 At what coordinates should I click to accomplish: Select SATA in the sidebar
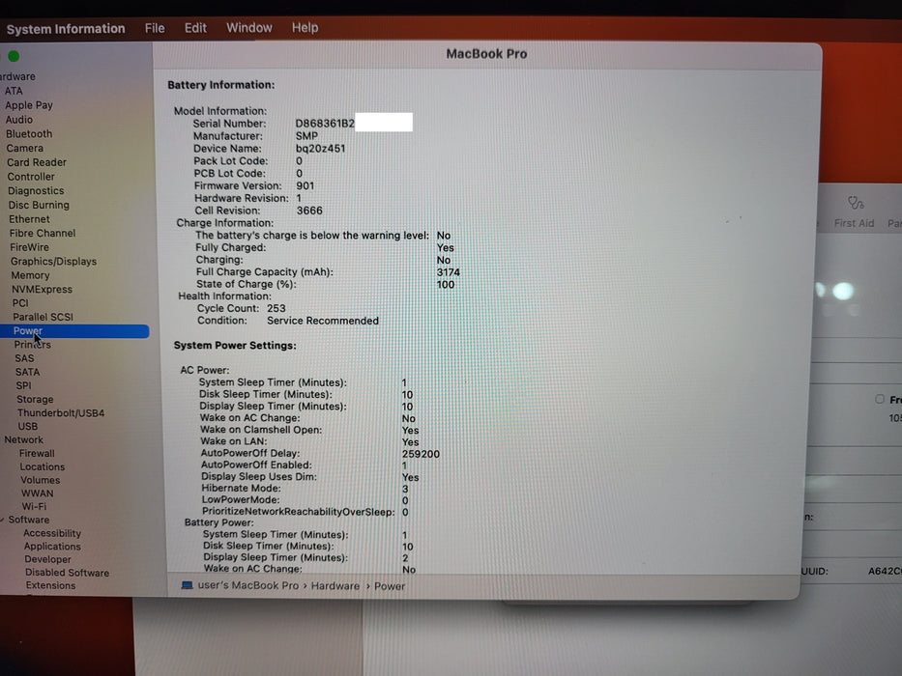(28, 372)
